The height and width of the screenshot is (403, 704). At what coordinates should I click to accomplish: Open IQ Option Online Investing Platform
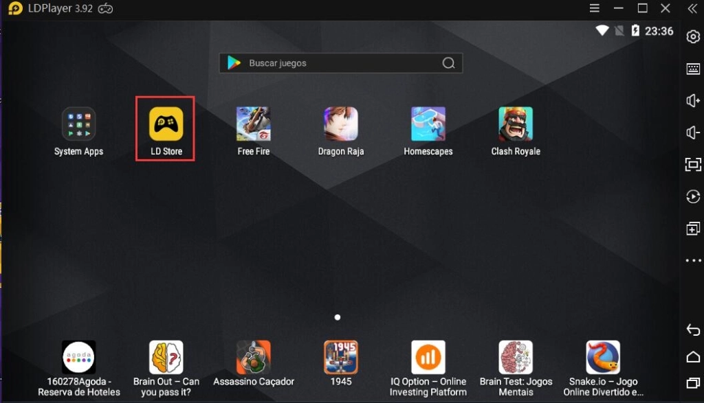tap(428, 357)
